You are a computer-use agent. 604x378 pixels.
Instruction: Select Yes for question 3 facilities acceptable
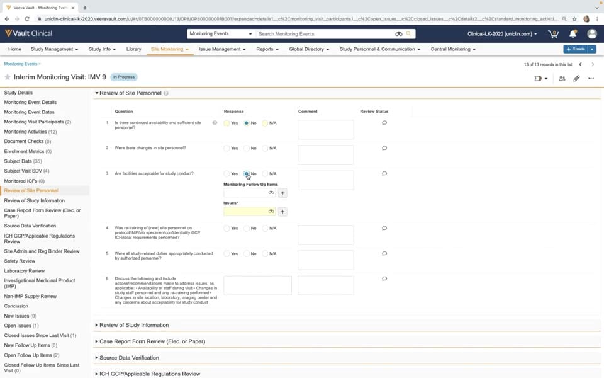226,174
